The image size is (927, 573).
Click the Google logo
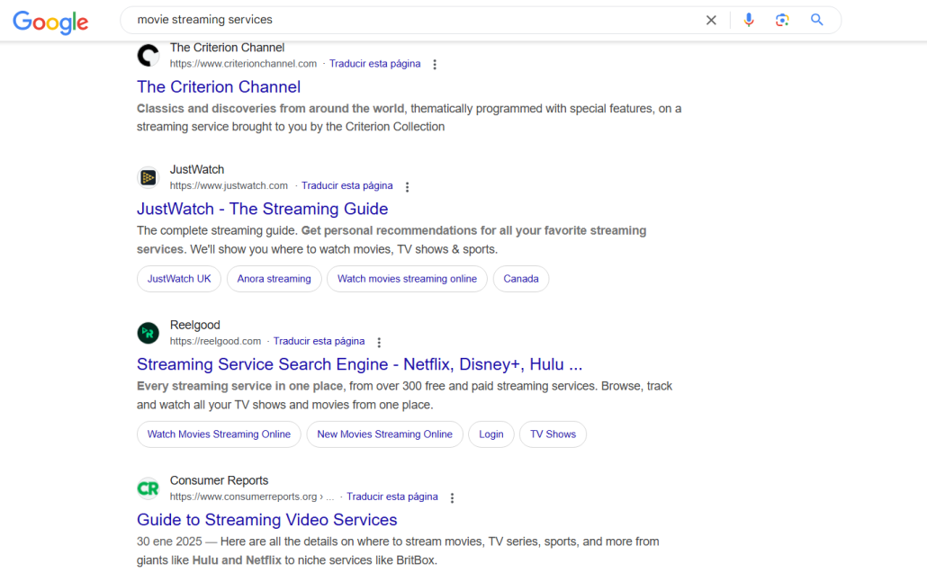pos(50,22)
